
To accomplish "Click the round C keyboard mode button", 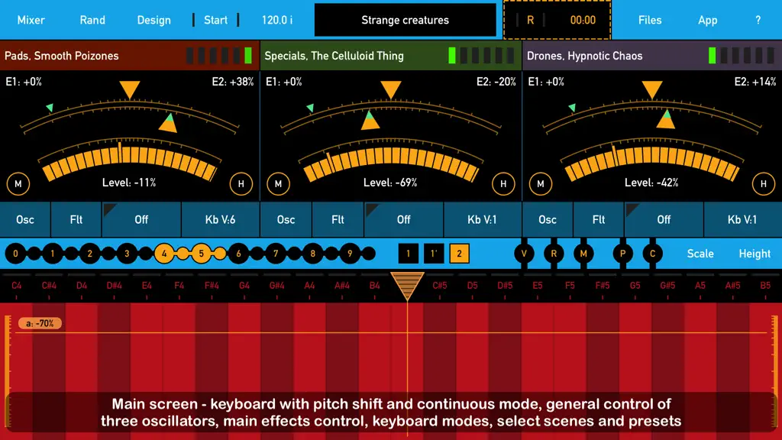I will (x=652, y=254).
